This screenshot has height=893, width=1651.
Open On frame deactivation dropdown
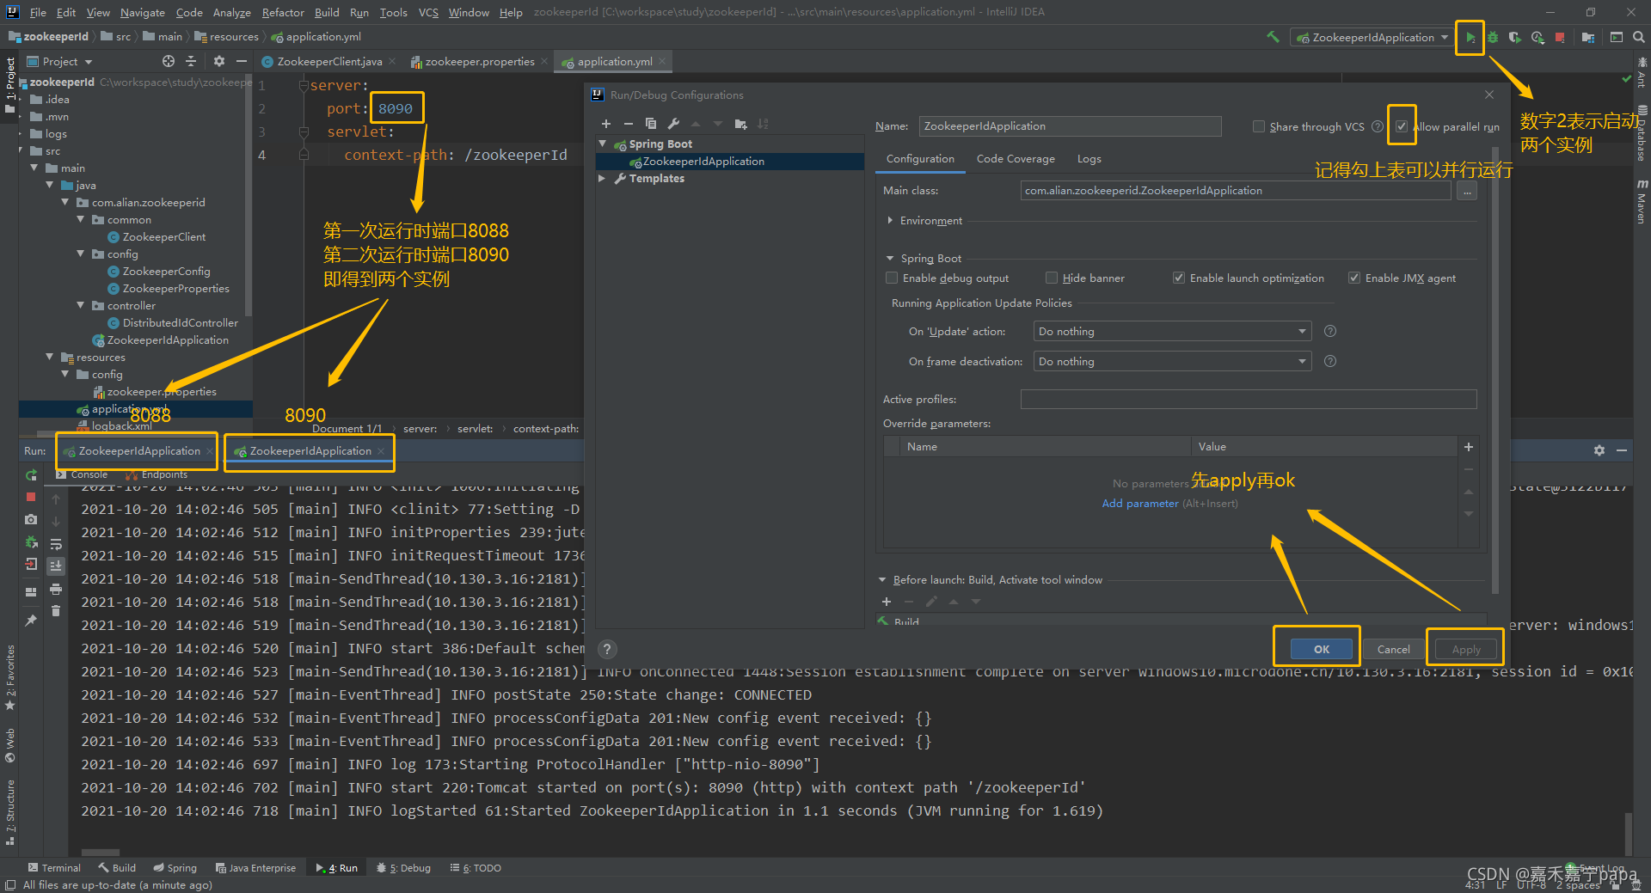tap(1173, 362)
